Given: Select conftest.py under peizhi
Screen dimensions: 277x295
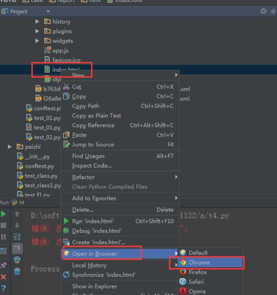Looking at the screenshot, I should 35,166.
